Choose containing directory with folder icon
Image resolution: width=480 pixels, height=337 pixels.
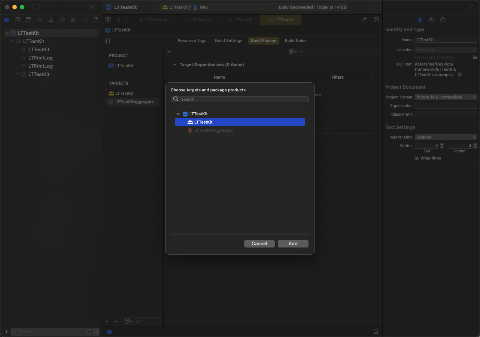pos(475,57)
